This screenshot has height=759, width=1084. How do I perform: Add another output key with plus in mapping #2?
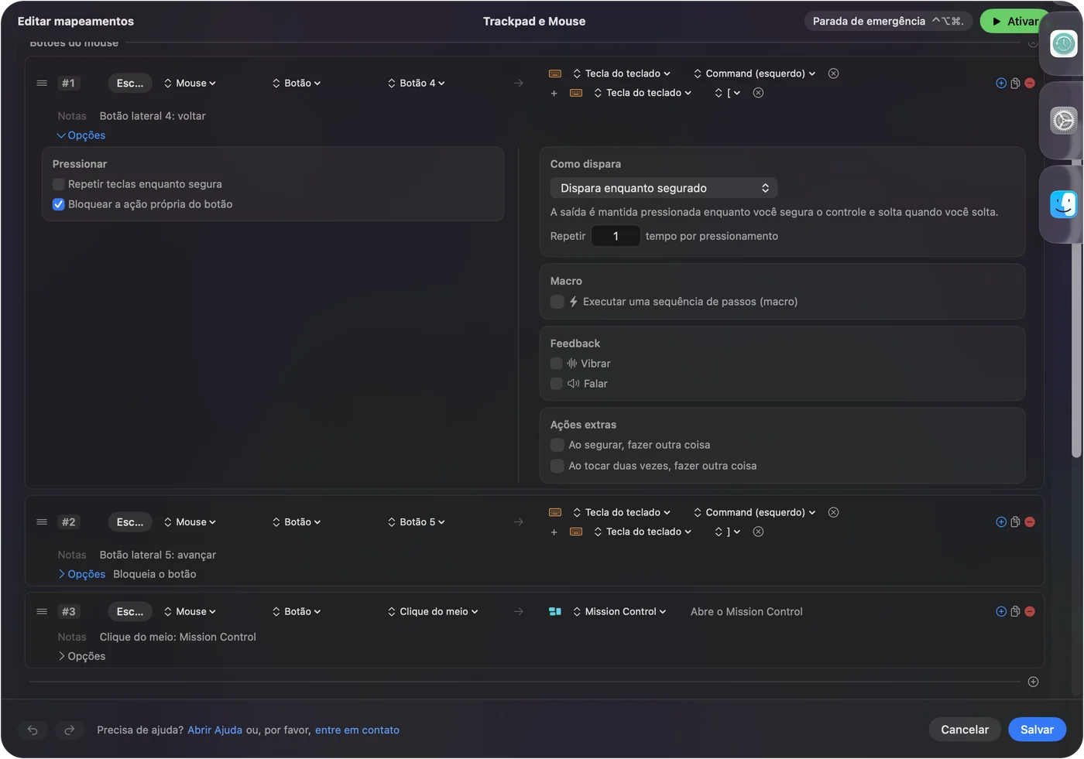coord(554,532)
